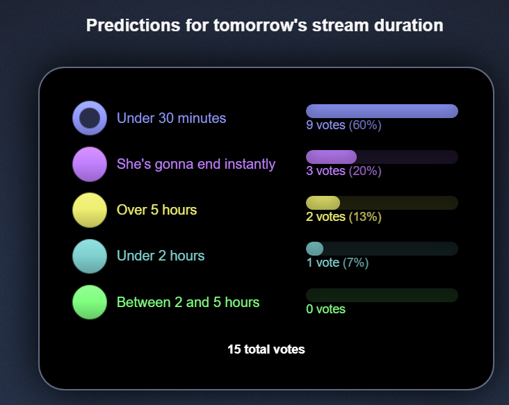Select the green 'Between 2 and 5 hours' circle

(x=90, y=302)
